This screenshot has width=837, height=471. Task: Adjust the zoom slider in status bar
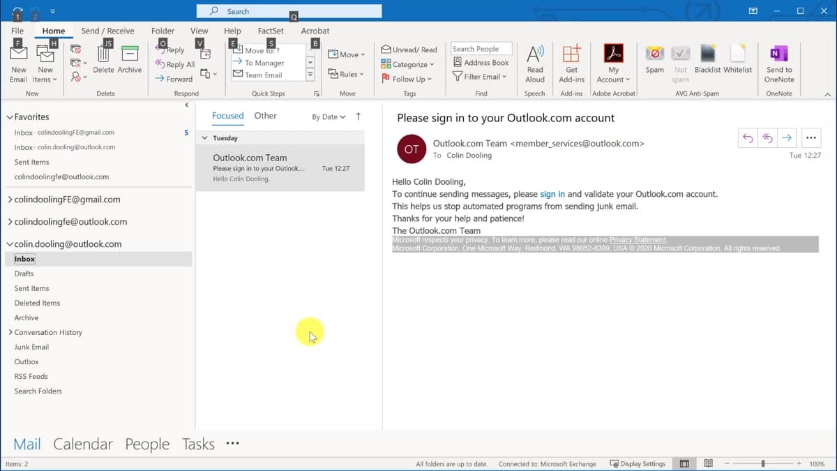[763, 463]
